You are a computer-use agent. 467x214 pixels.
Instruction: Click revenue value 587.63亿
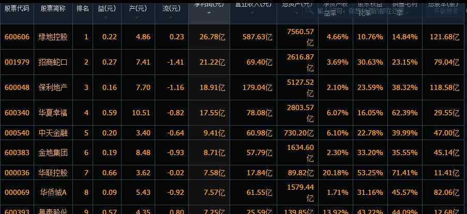pos(258,37)
